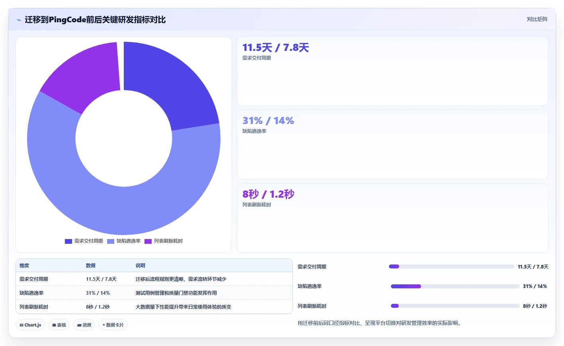Click progress row label 缺陷逃逸率

pyautogui.click(x=310, y=286)
